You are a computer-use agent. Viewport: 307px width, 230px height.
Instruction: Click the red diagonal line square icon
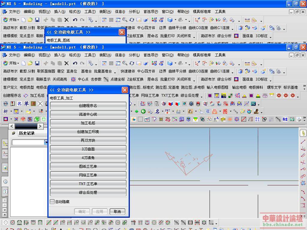coord(243,119)
